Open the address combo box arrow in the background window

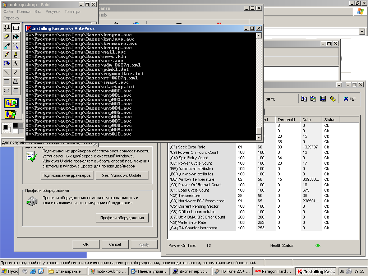pyautogui.click(x=362, y=32)
